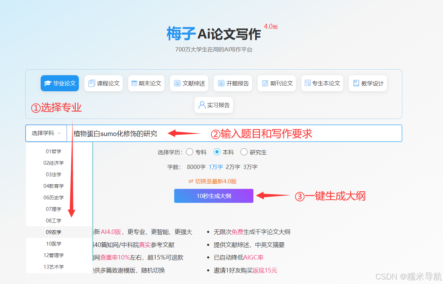The height and width of the screenshot is (284, 443).
Task: Switch to the 期刊论文 tab
Action: (x=277, y=83)
